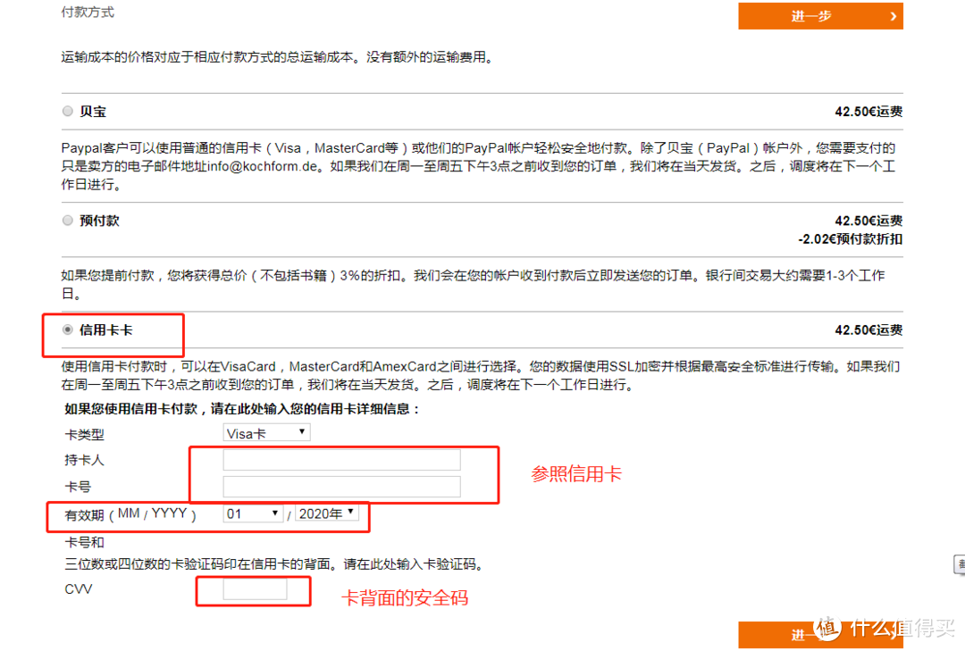Choose the 预付款 prepayment radio option
This screenshot has width=965, height=651.
pyautogui.click(x=68, y=221)
